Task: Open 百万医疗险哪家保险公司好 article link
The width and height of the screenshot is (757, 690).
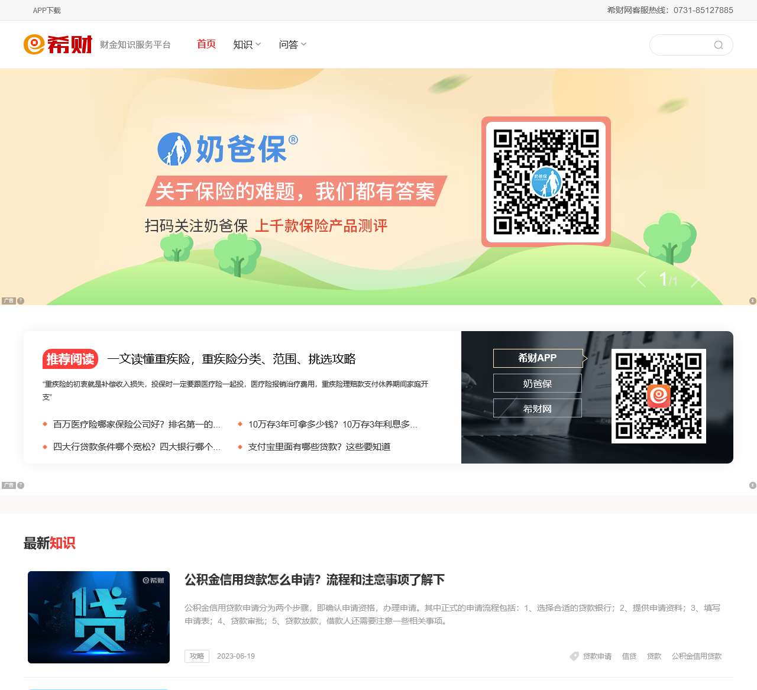Action: click(137, 424)
